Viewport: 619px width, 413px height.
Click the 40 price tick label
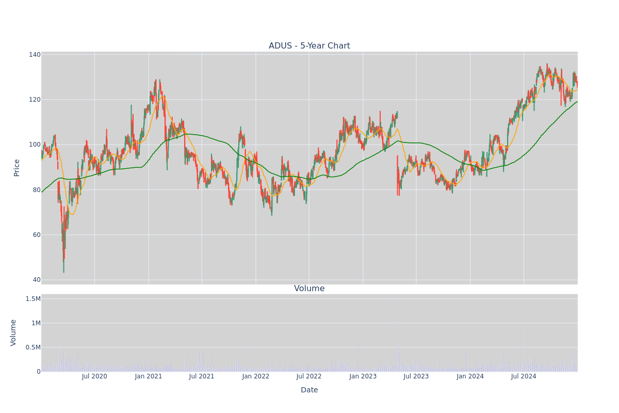coord(37,280)
